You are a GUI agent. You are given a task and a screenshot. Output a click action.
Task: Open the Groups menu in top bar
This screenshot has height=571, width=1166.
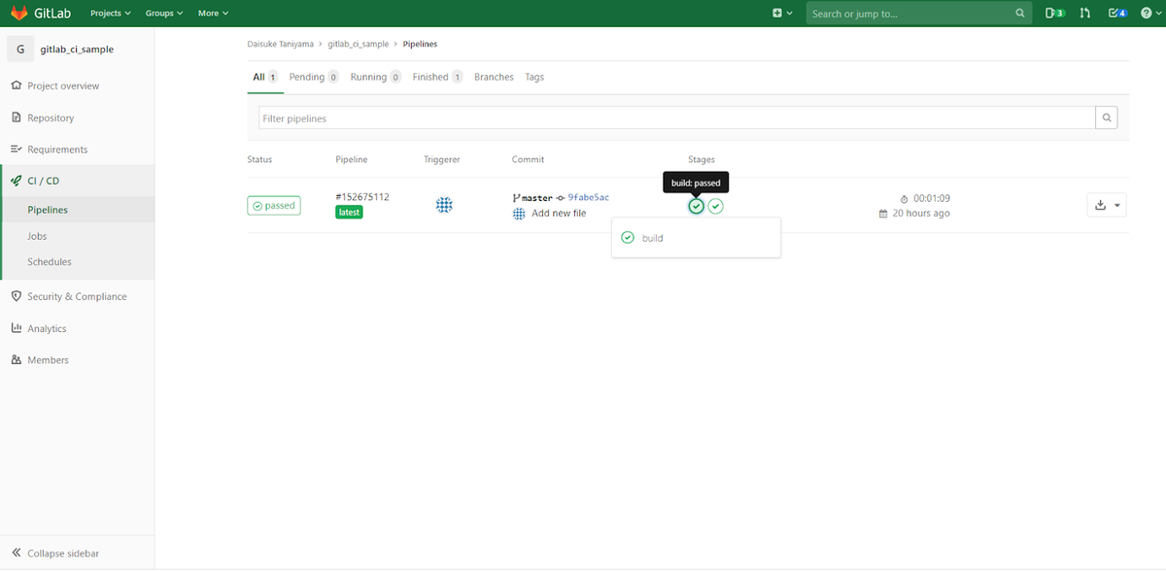click(164, 14)
